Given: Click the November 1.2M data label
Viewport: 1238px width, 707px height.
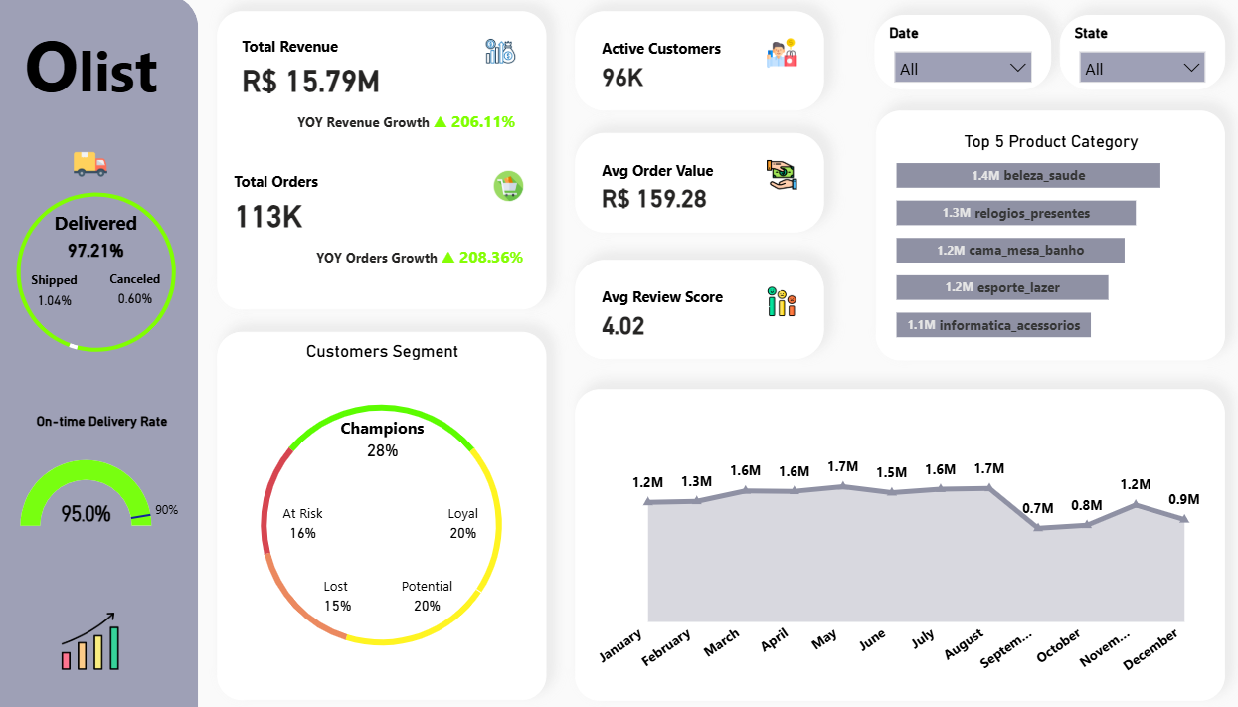Looking at the screenshot, I should (x=1135, y=485).
